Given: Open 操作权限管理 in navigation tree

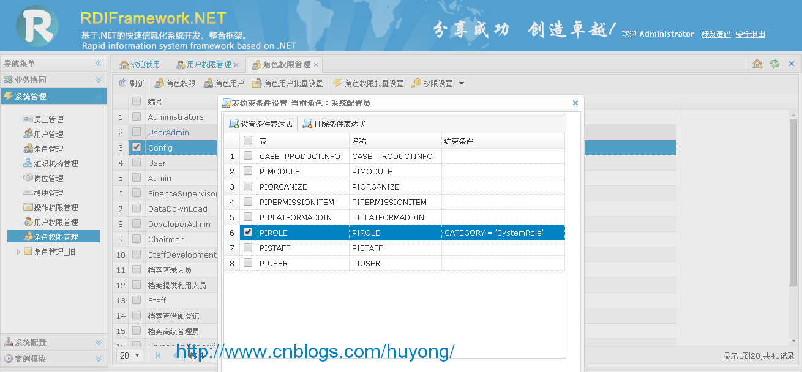Looking at the screenshot, I should [51, 207].
